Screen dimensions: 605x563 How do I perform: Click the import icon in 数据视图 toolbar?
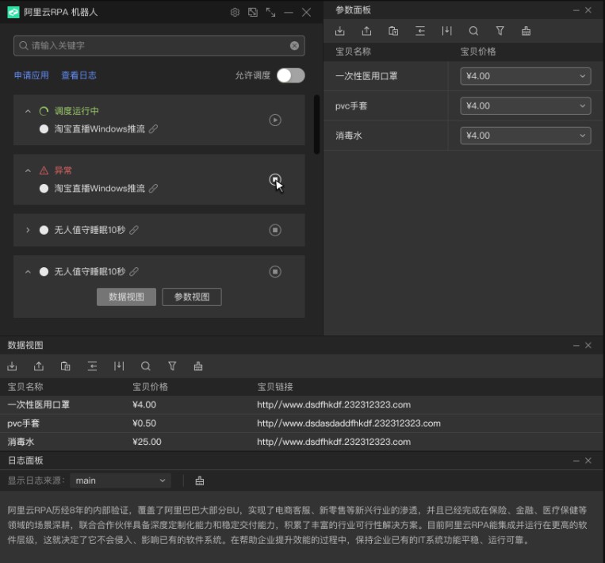click(x=12, y=366)
